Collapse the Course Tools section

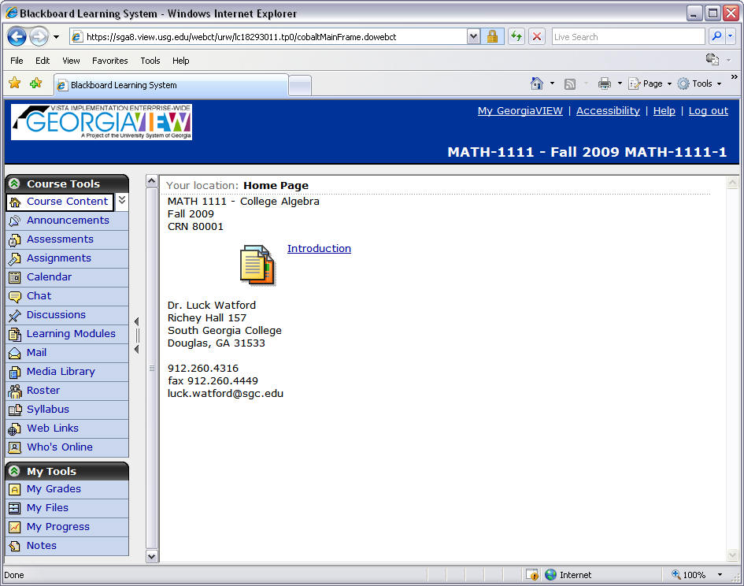(x=15, y=184)
